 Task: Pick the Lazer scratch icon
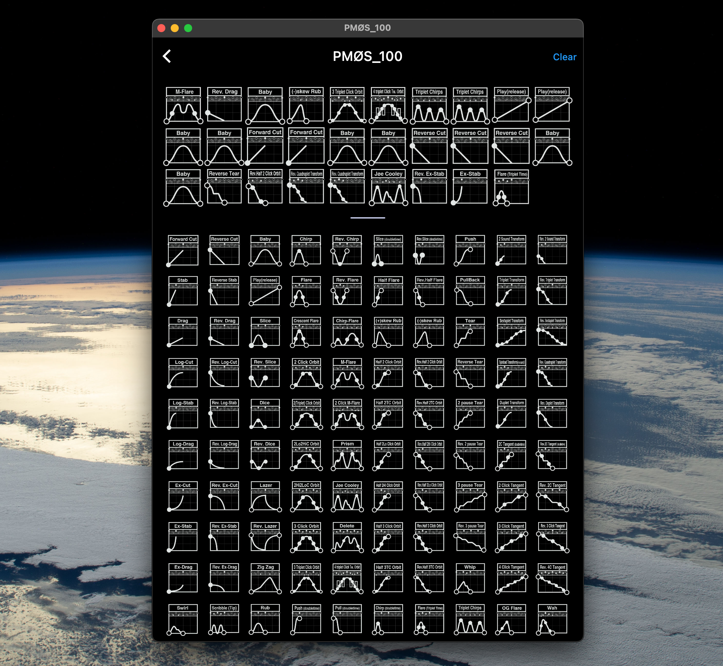pos(265,497)
